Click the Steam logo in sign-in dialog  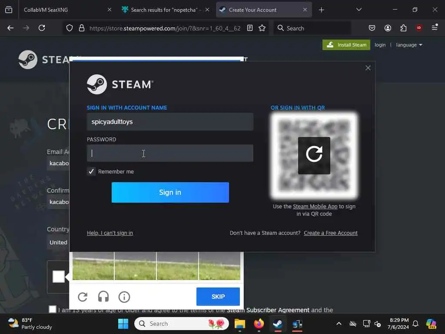(x=120, y=84)
